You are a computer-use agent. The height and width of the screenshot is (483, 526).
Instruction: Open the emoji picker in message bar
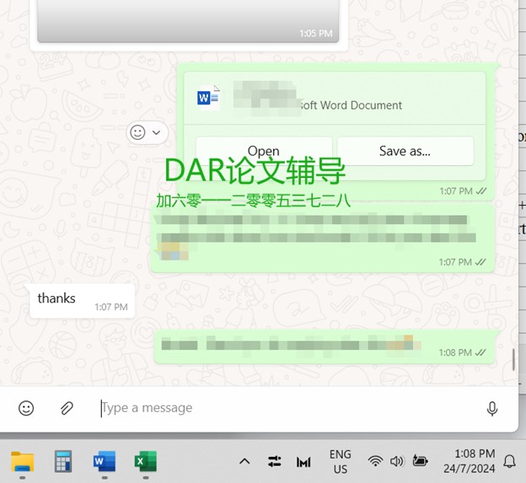tap(26, 408)
